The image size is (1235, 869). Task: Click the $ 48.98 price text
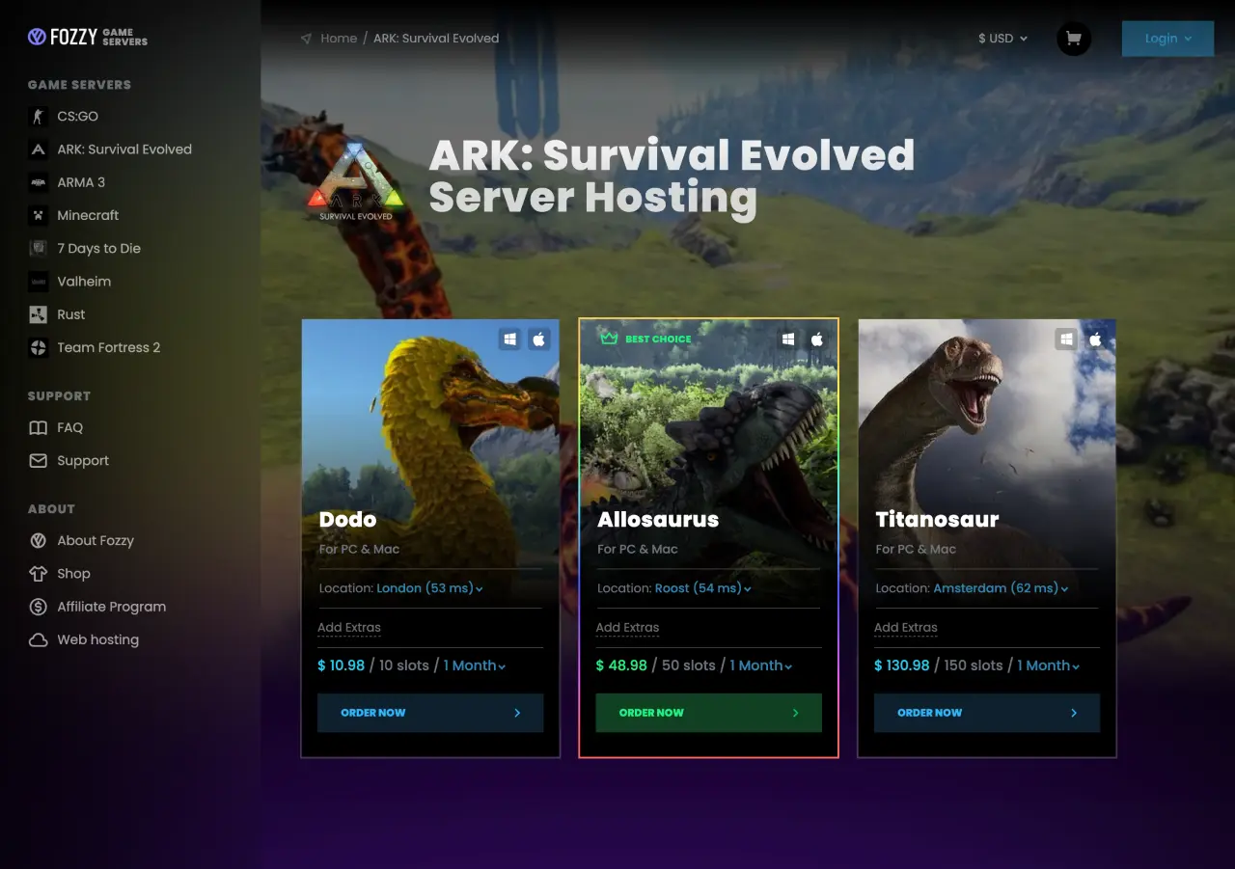[x=621, y=665]
